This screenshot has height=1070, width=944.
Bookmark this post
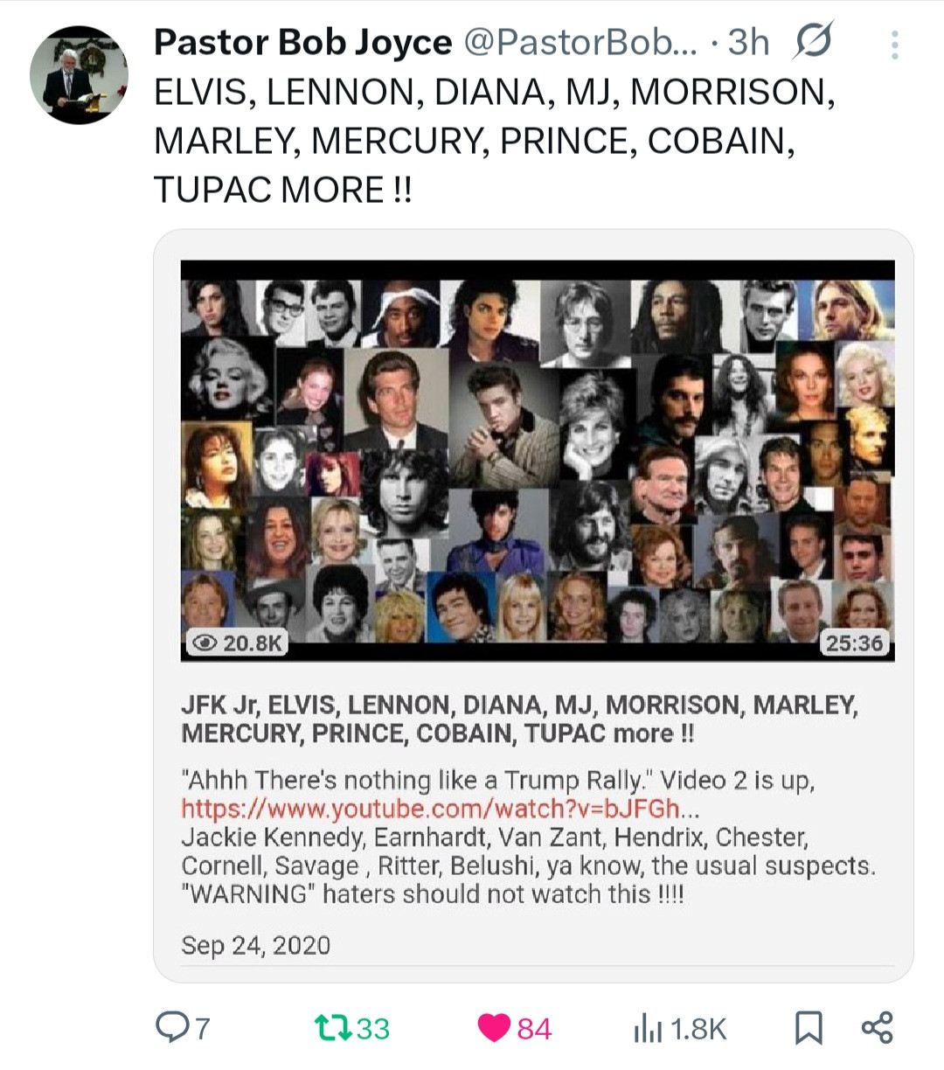coord(809,1028)
